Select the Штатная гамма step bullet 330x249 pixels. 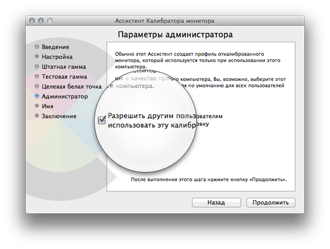coord(37,67)
